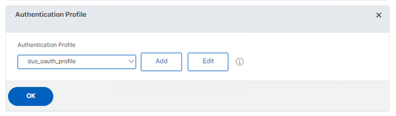The width and height of the screenshot is (396, 116).
Task: Confirm with the OK button
Action: pyautogui.click(x=31, y=96)
